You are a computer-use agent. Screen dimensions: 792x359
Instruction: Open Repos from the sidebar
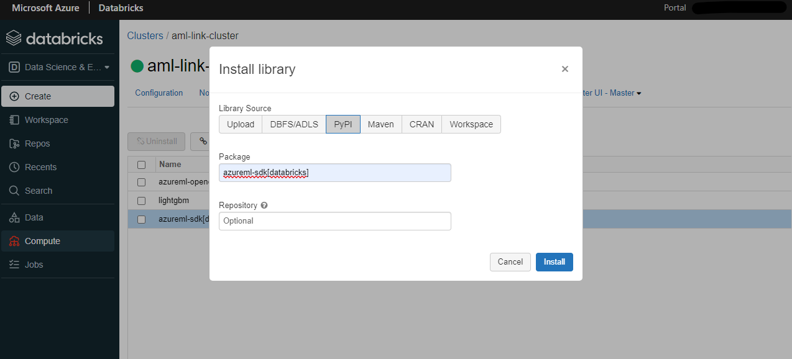[x=58, y=143]
